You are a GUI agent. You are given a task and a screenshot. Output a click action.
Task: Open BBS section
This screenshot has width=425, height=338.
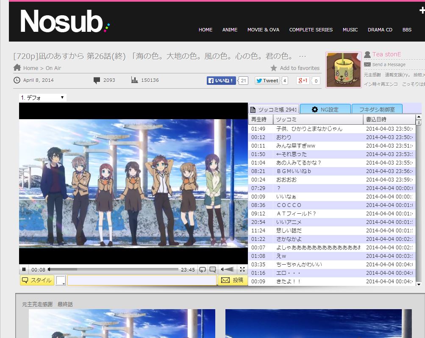(x=407, y=30)
